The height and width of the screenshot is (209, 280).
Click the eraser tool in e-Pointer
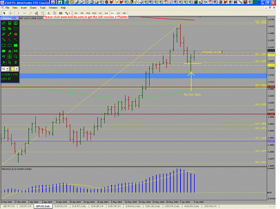click(4, 34)
